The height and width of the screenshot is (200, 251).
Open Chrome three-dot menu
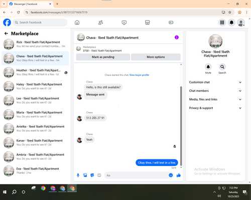[x=246, y=12]
